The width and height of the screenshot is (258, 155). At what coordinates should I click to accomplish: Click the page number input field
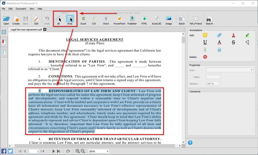tap(34, 151)
